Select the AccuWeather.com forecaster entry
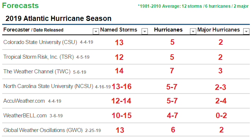This screenshot has width=252, height=139. [24, 101]
